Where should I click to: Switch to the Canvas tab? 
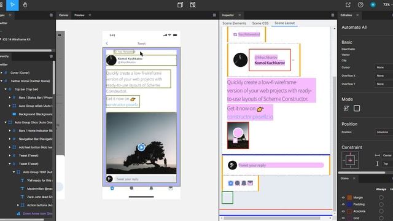click(63, 15)
